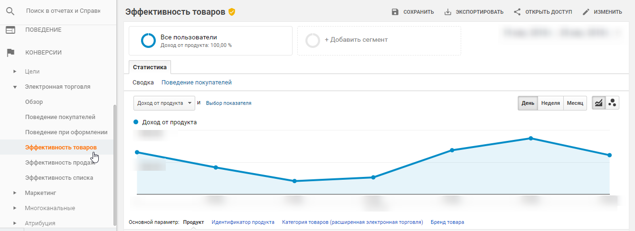The width and height of the screenshot is (635, 231).
Task: Open the Доход от продукта metric dropdown
Action: coord(164,103)
